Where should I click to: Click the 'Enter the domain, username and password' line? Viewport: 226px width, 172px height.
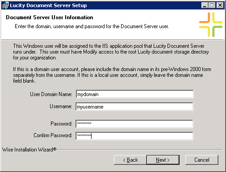point(92,26)
